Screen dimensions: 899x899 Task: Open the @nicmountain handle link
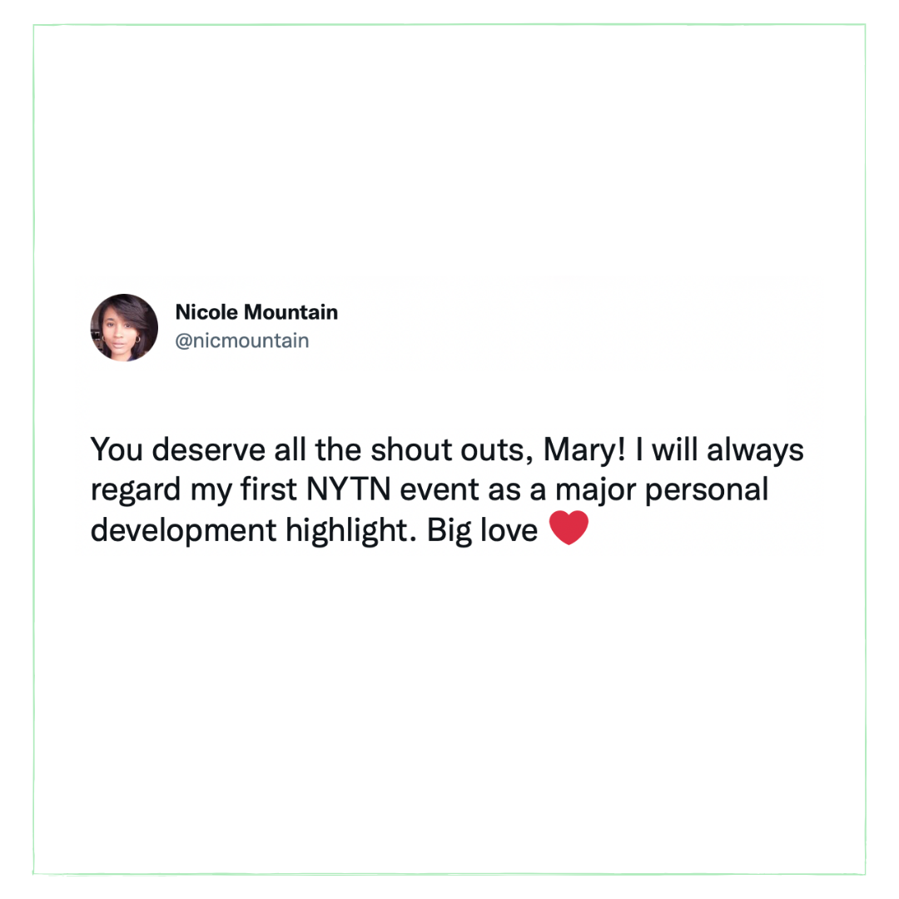pos(242,340)
